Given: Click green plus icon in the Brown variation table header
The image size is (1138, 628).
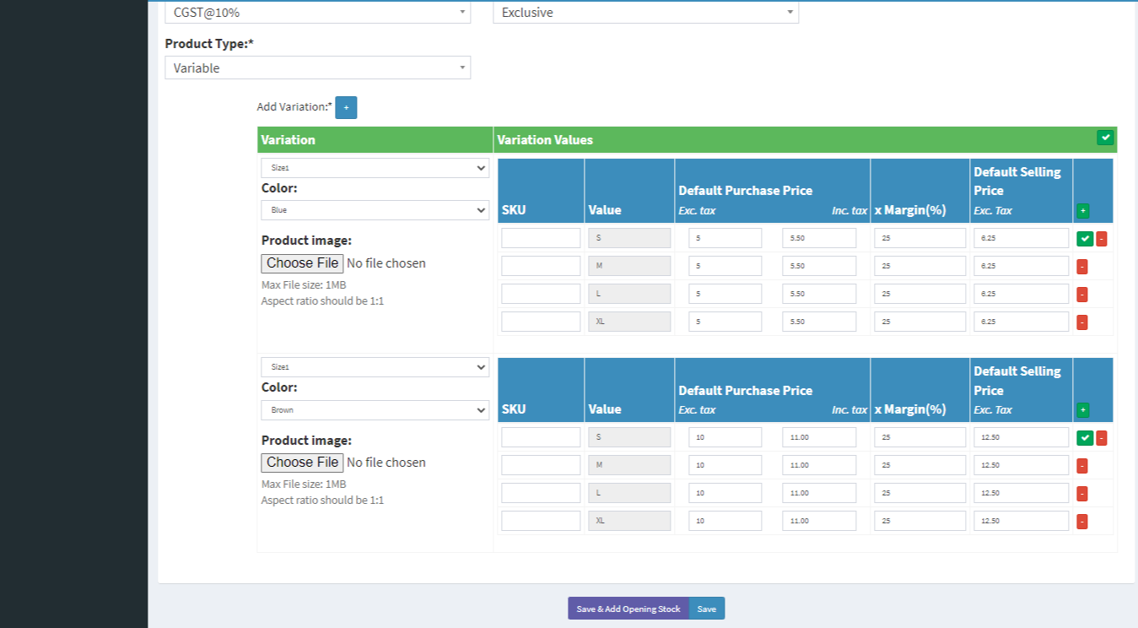Looking at the screenshot, I should 1083,410.
